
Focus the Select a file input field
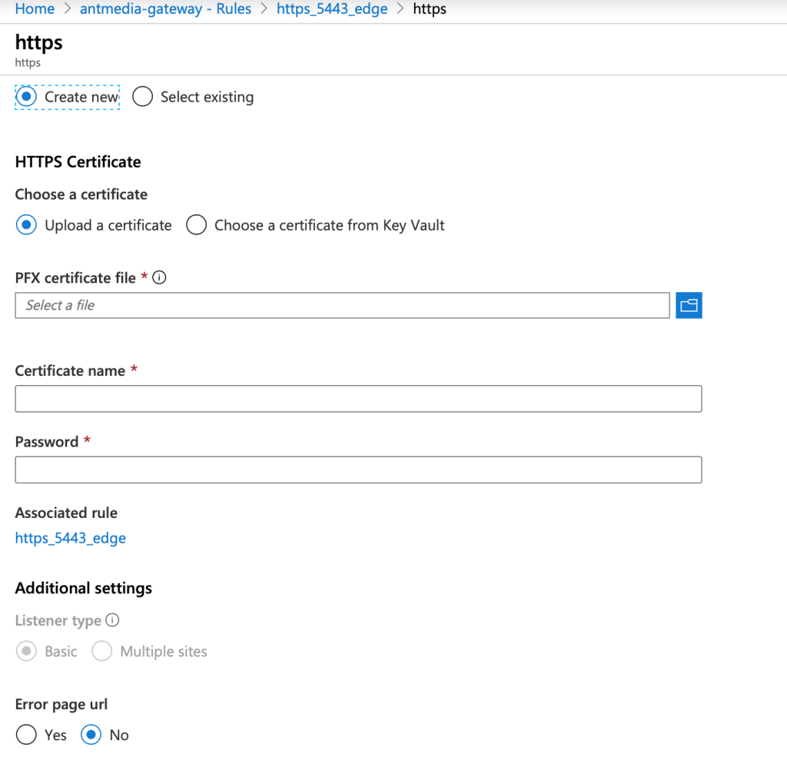[x=342, y=305]
